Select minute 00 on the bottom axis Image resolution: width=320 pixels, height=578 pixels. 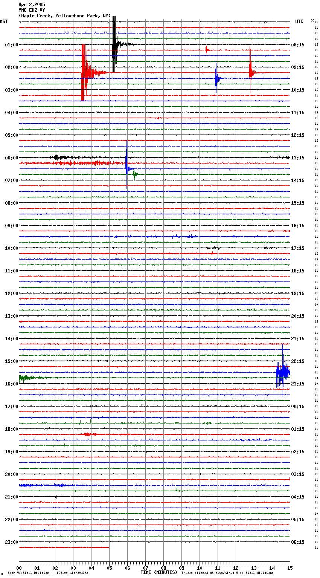[19, 568]
